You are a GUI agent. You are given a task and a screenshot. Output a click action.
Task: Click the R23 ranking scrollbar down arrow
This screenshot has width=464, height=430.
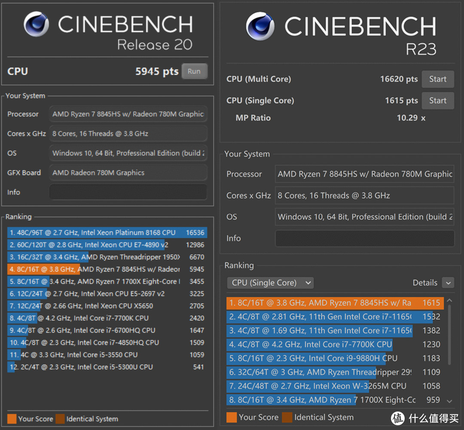click(x=449, y=401)
